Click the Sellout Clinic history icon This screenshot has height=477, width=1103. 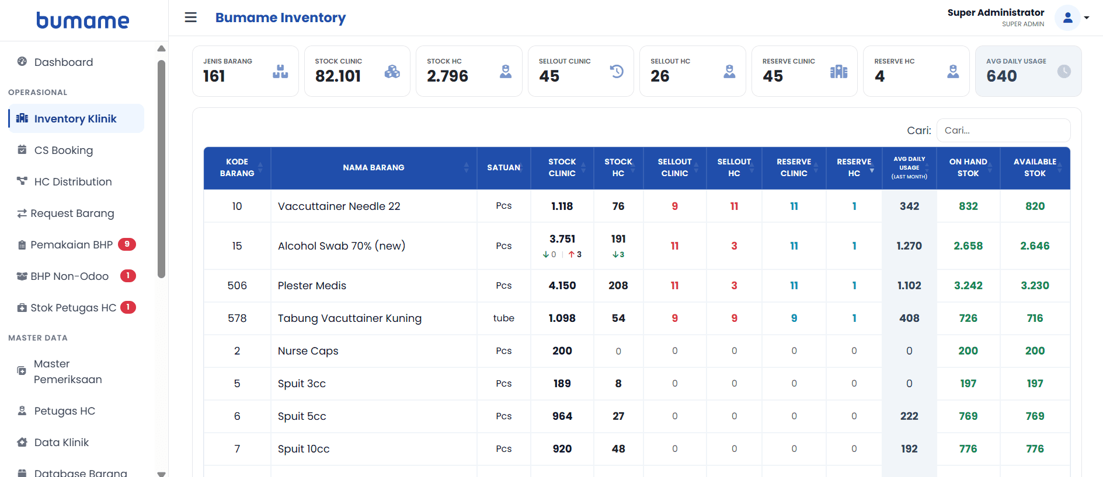pyautogui.click(x=617, y=72)
